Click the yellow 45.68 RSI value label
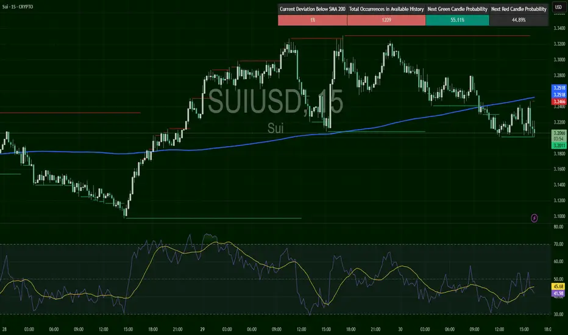This screenshot has height=335, width=568. (559, 286)
